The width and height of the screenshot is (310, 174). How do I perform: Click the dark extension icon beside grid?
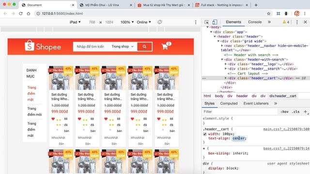(286, 14)
